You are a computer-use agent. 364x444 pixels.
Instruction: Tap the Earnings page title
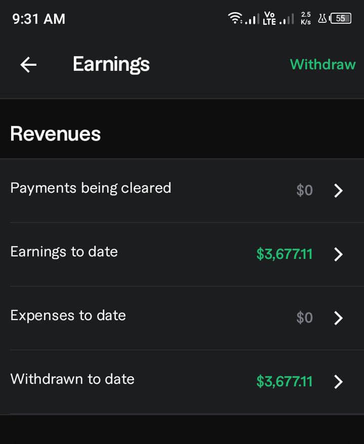(111, 64)
